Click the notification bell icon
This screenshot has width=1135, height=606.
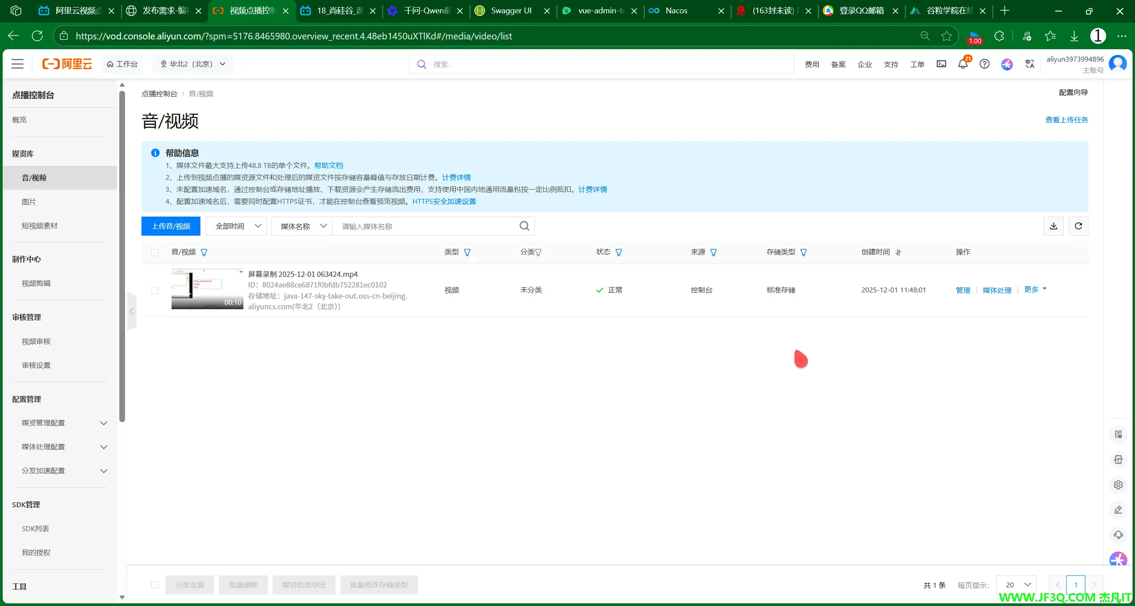tap(963, 64)
